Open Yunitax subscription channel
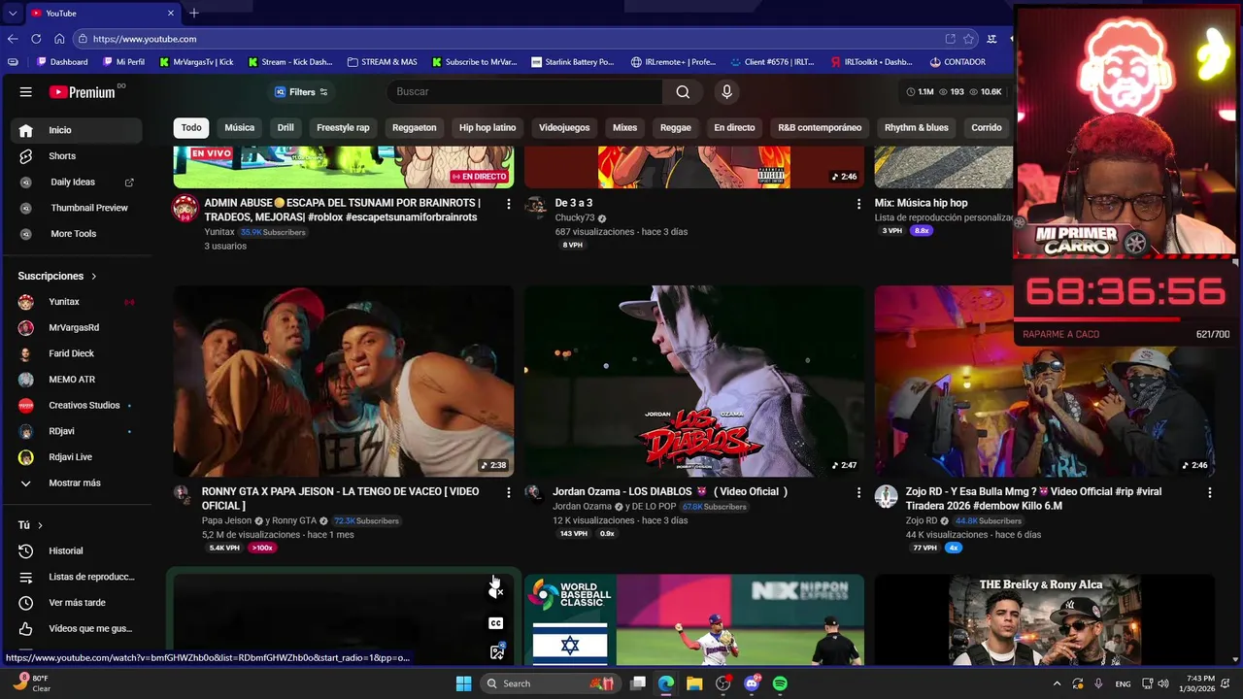Screen dimensions: 1243x699 click(x=77, y=302)
